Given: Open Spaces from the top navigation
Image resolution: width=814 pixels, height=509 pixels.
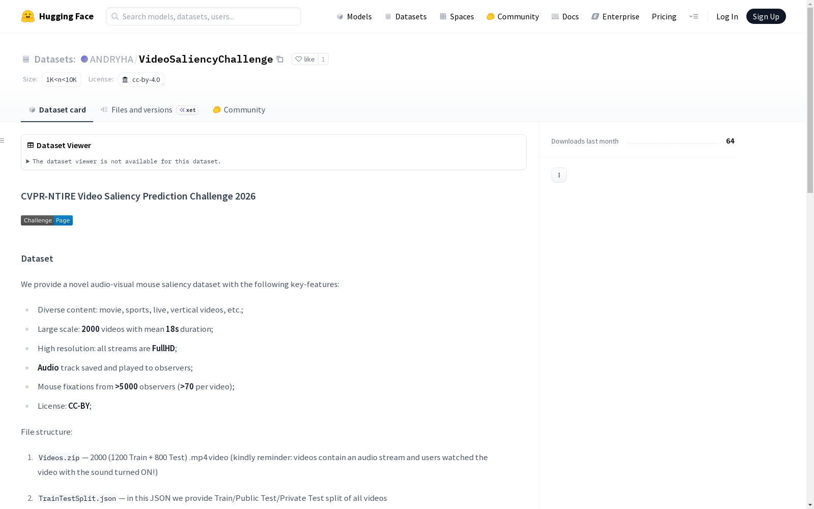Looking at the screenshot, I should coord(457,16).
